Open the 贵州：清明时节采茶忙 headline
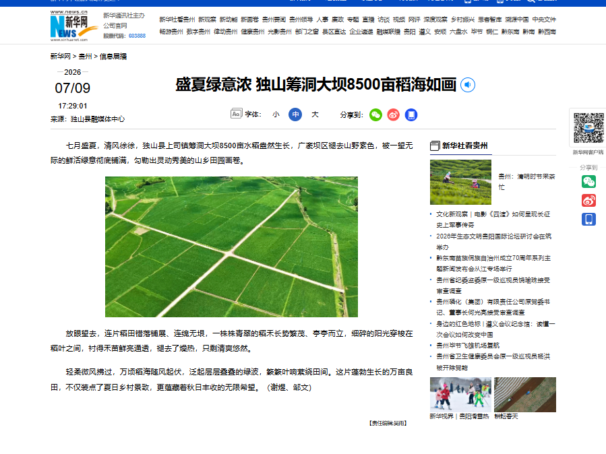The image size is (606, 454). (526, 182)
